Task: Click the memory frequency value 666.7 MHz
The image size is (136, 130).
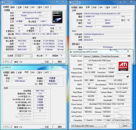Action: 40,91
